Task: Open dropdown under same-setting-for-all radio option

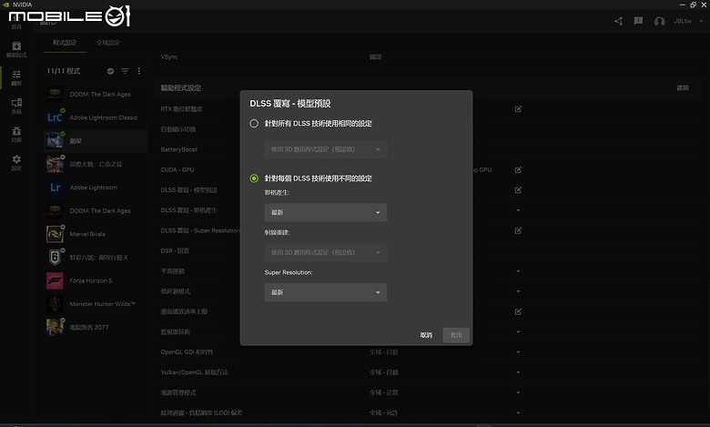Action: click(326, 149)
